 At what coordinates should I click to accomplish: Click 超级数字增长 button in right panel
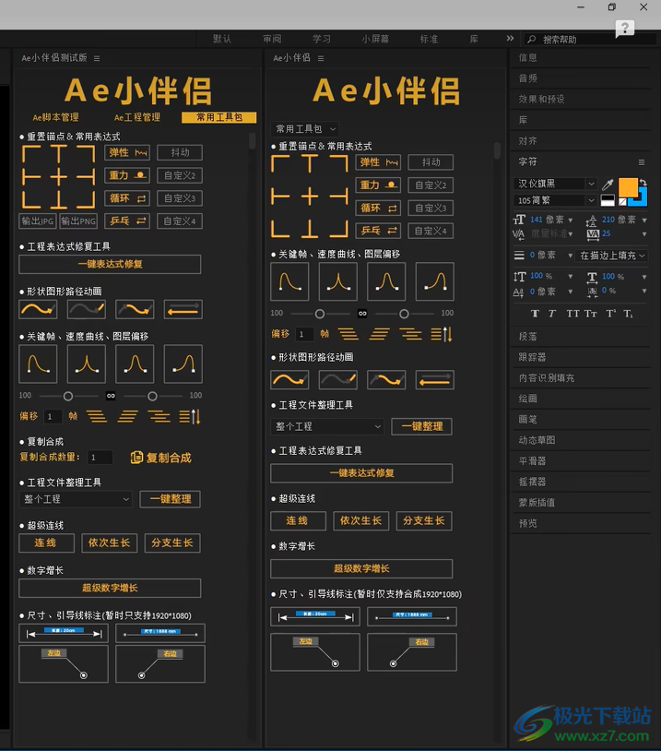tap(361, 568)
